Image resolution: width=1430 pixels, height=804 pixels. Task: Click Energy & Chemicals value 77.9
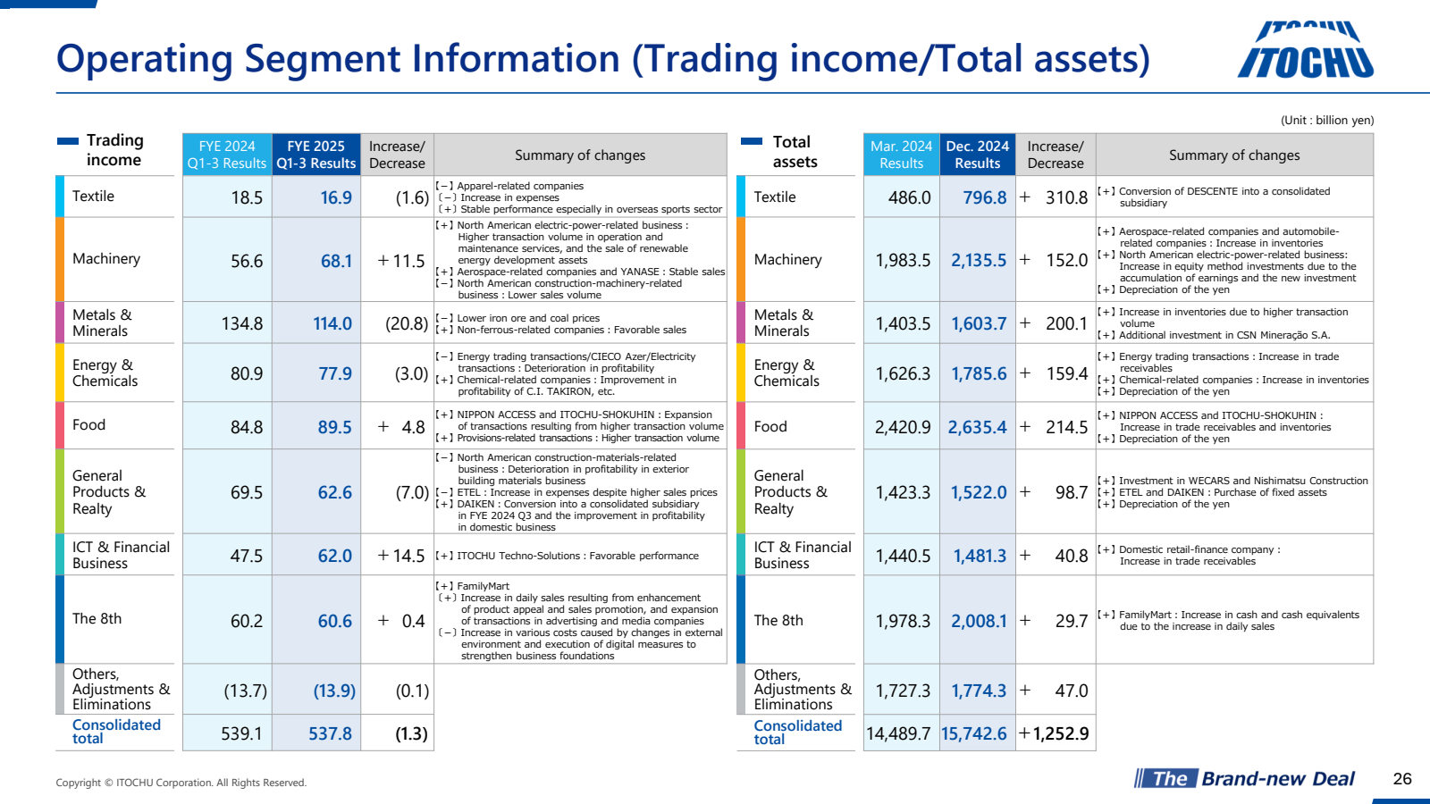[335, 373]
